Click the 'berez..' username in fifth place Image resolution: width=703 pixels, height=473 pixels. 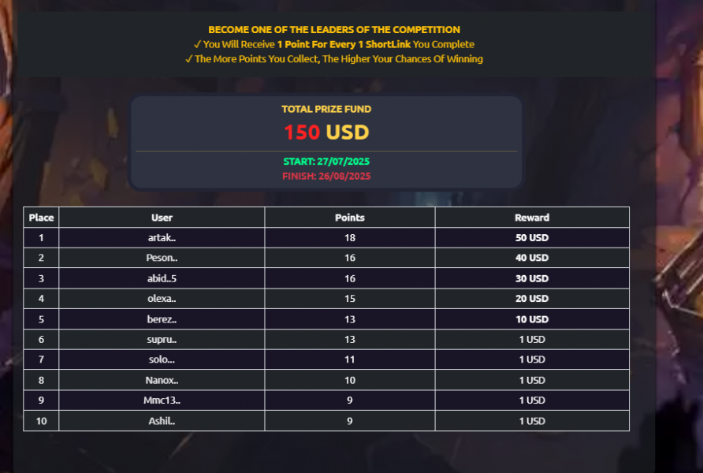click(x=162, y=319)
